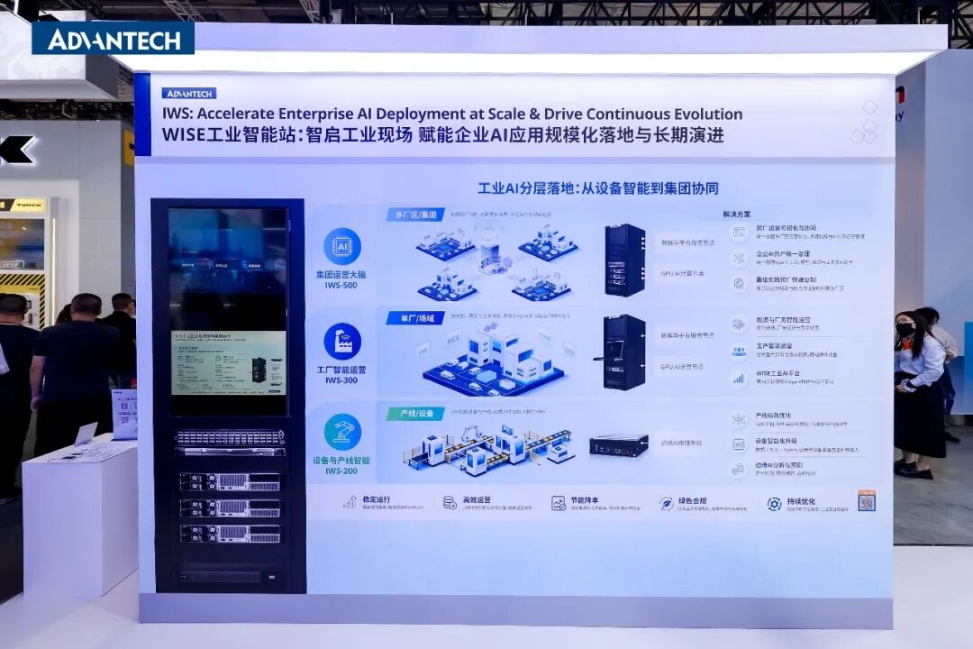Click the icon beside 产线效能优化
Screen dimensions: 973x649
[739, 419]
